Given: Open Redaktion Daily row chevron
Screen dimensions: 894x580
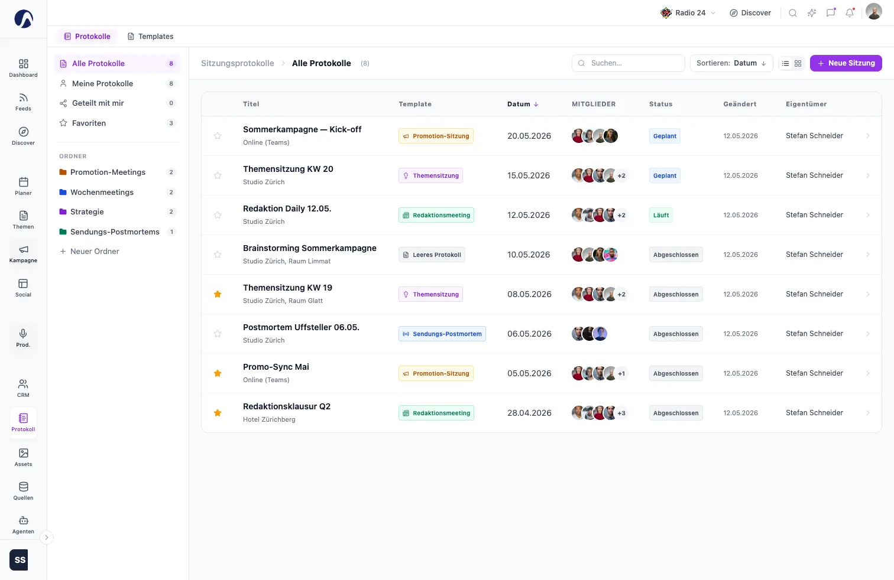Looking at the screenshot, I should pos(868,215).
